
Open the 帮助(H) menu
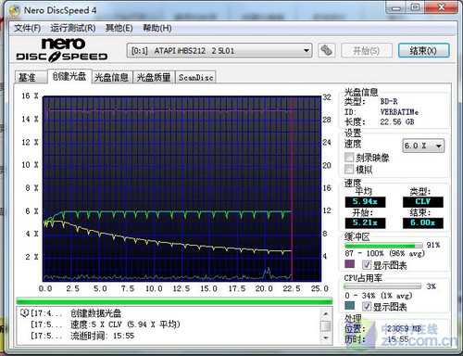[157, 28]
